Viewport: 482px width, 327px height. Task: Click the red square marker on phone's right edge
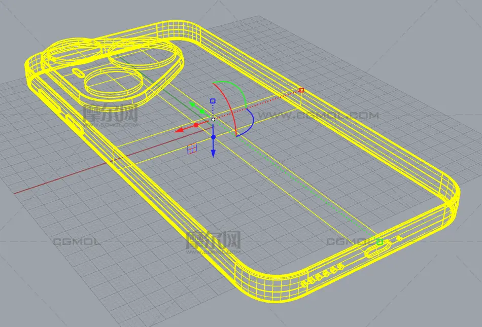[301, 90]
